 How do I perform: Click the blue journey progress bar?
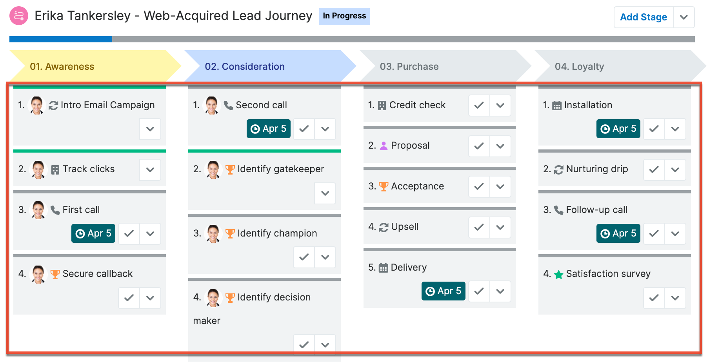point(61,39)
